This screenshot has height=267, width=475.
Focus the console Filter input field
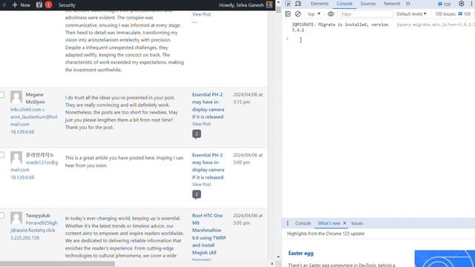(366, 14)
